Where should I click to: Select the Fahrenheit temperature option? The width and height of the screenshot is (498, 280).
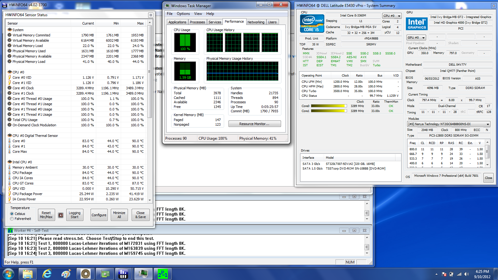click(12, 219)
